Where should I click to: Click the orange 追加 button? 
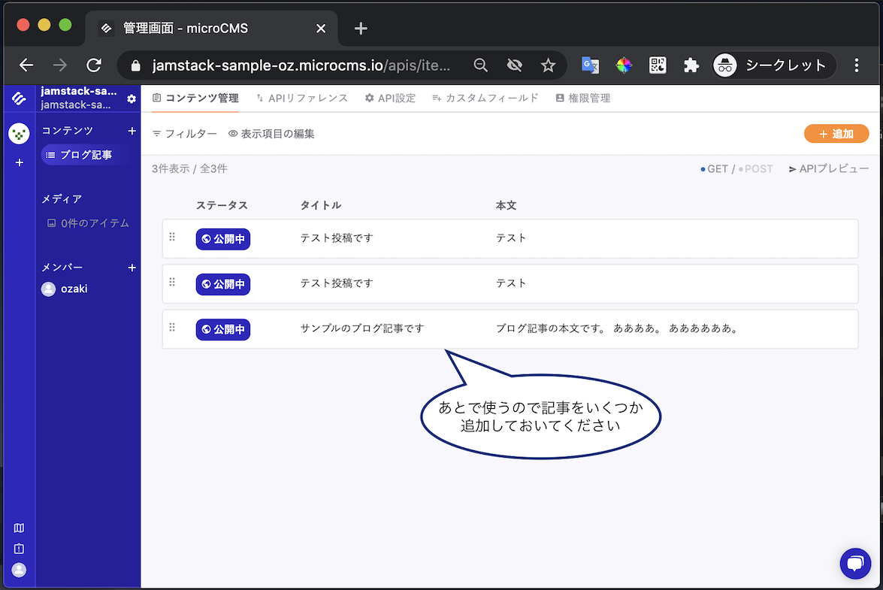point(836,134)
